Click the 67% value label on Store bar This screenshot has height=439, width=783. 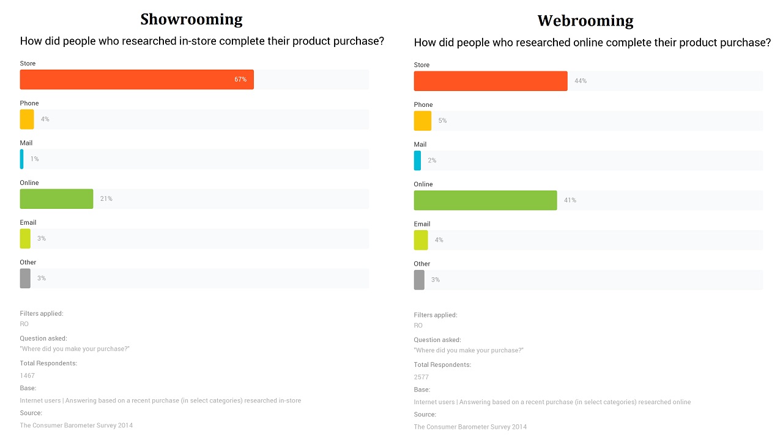point(240,79)
